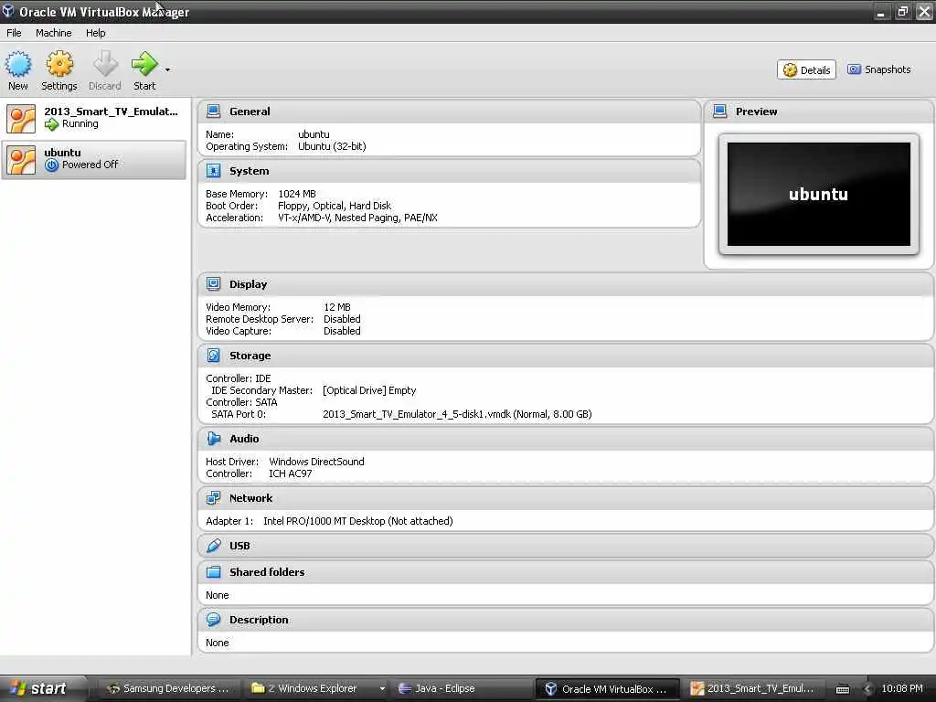Screen dimensions: 936x702
Task: Open the Machine menu
Action: pyautogui.click(x=53, y=33)
